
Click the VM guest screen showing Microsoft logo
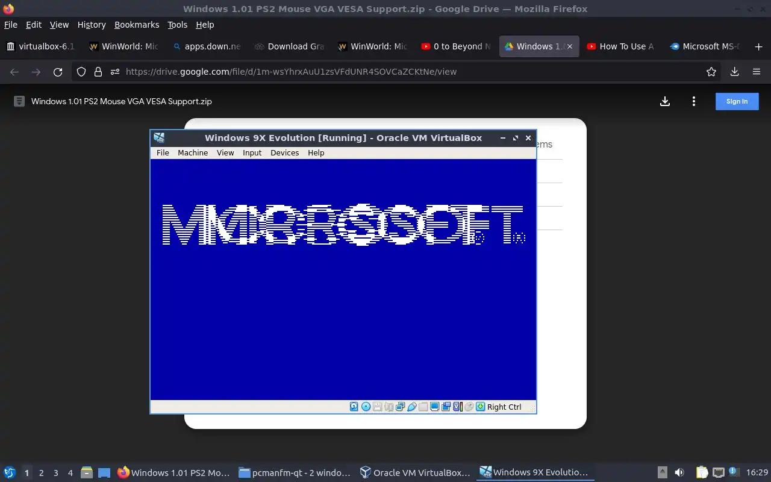tap(343, 280)
